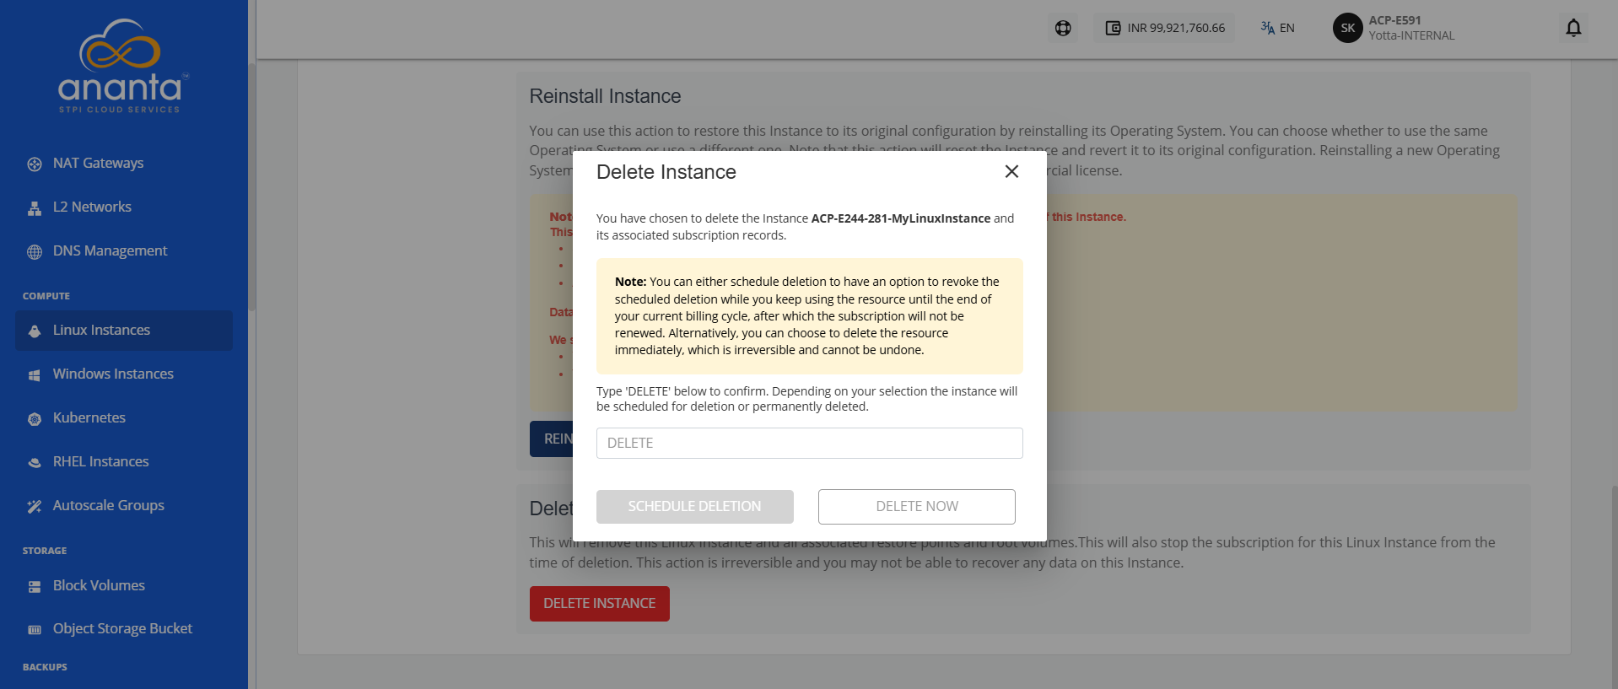Click the REINSTALL button behind the dialog
Screen dimensions: 1618x689
tap(552, 439)
